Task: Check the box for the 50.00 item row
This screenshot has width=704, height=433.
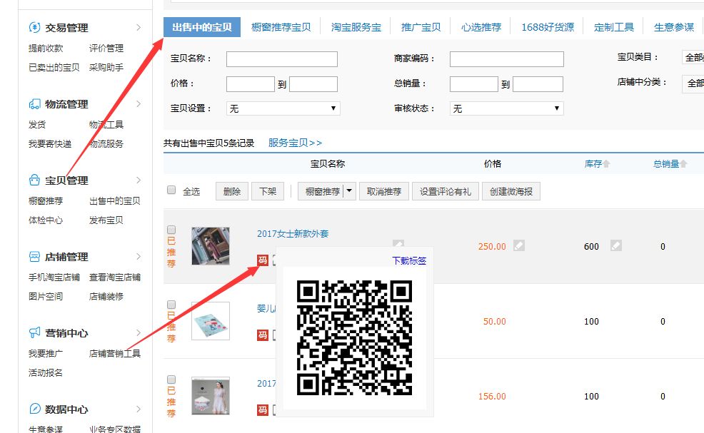Action: tap(171, 305)
